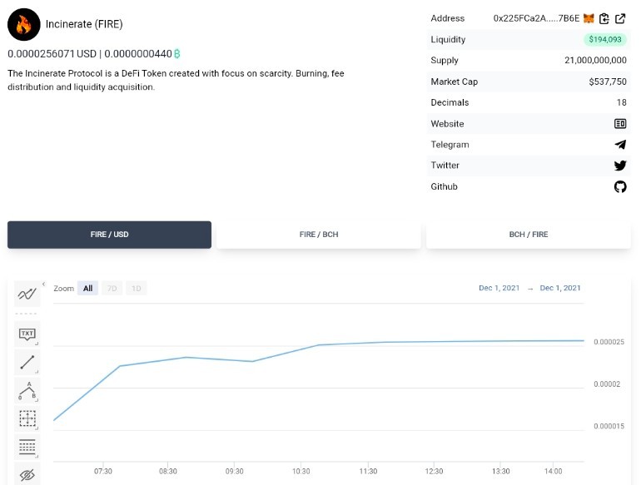Open the Telegram paper plane icon
This screenshot has height=485, width=641.
tap(620, 144)
